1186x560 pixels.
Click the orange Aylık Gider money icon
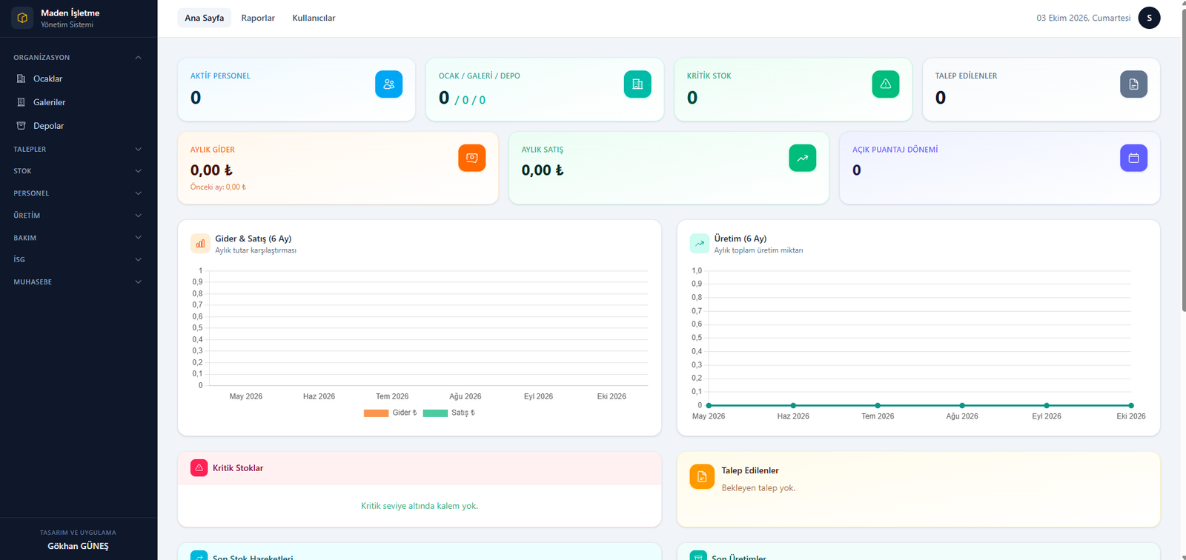point(471,158)
